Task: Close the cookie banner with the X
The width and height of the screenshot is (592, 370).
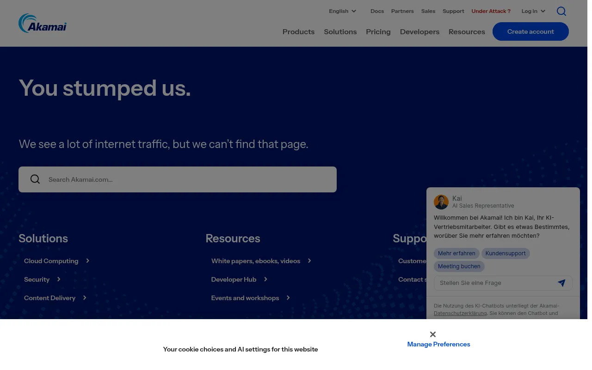Action: (433, 334)
